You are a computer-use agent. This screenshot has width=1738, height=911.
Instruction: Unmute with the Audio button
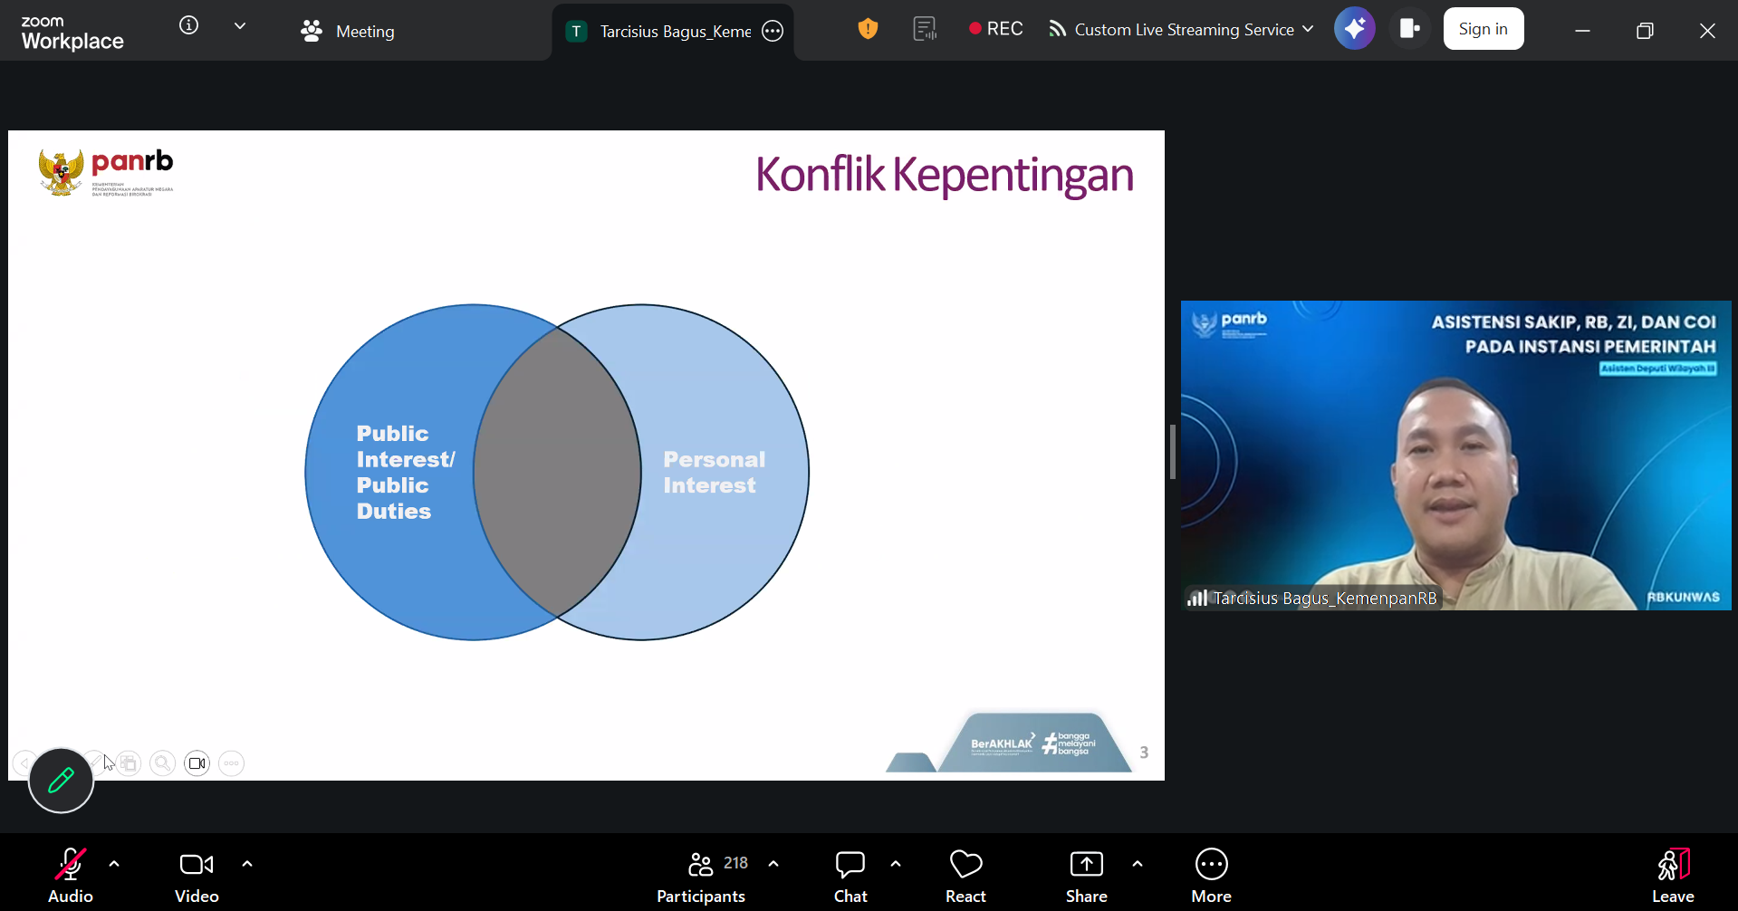[x=71, y=876]
